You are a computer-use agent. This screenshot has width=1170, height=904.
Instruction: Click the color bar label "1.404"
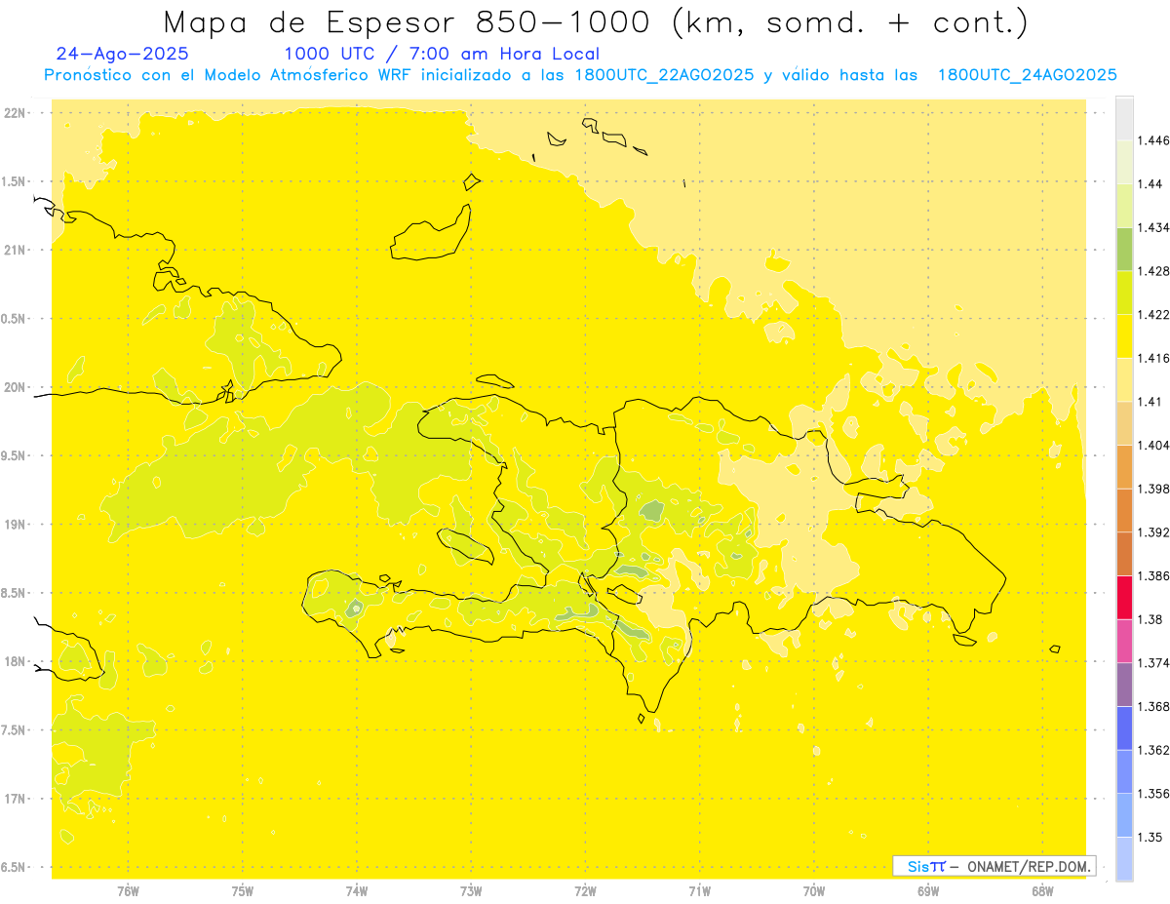coord(1154,446)
